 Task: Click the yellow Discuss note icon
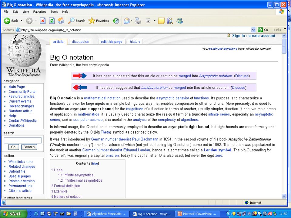pos(161,21)
